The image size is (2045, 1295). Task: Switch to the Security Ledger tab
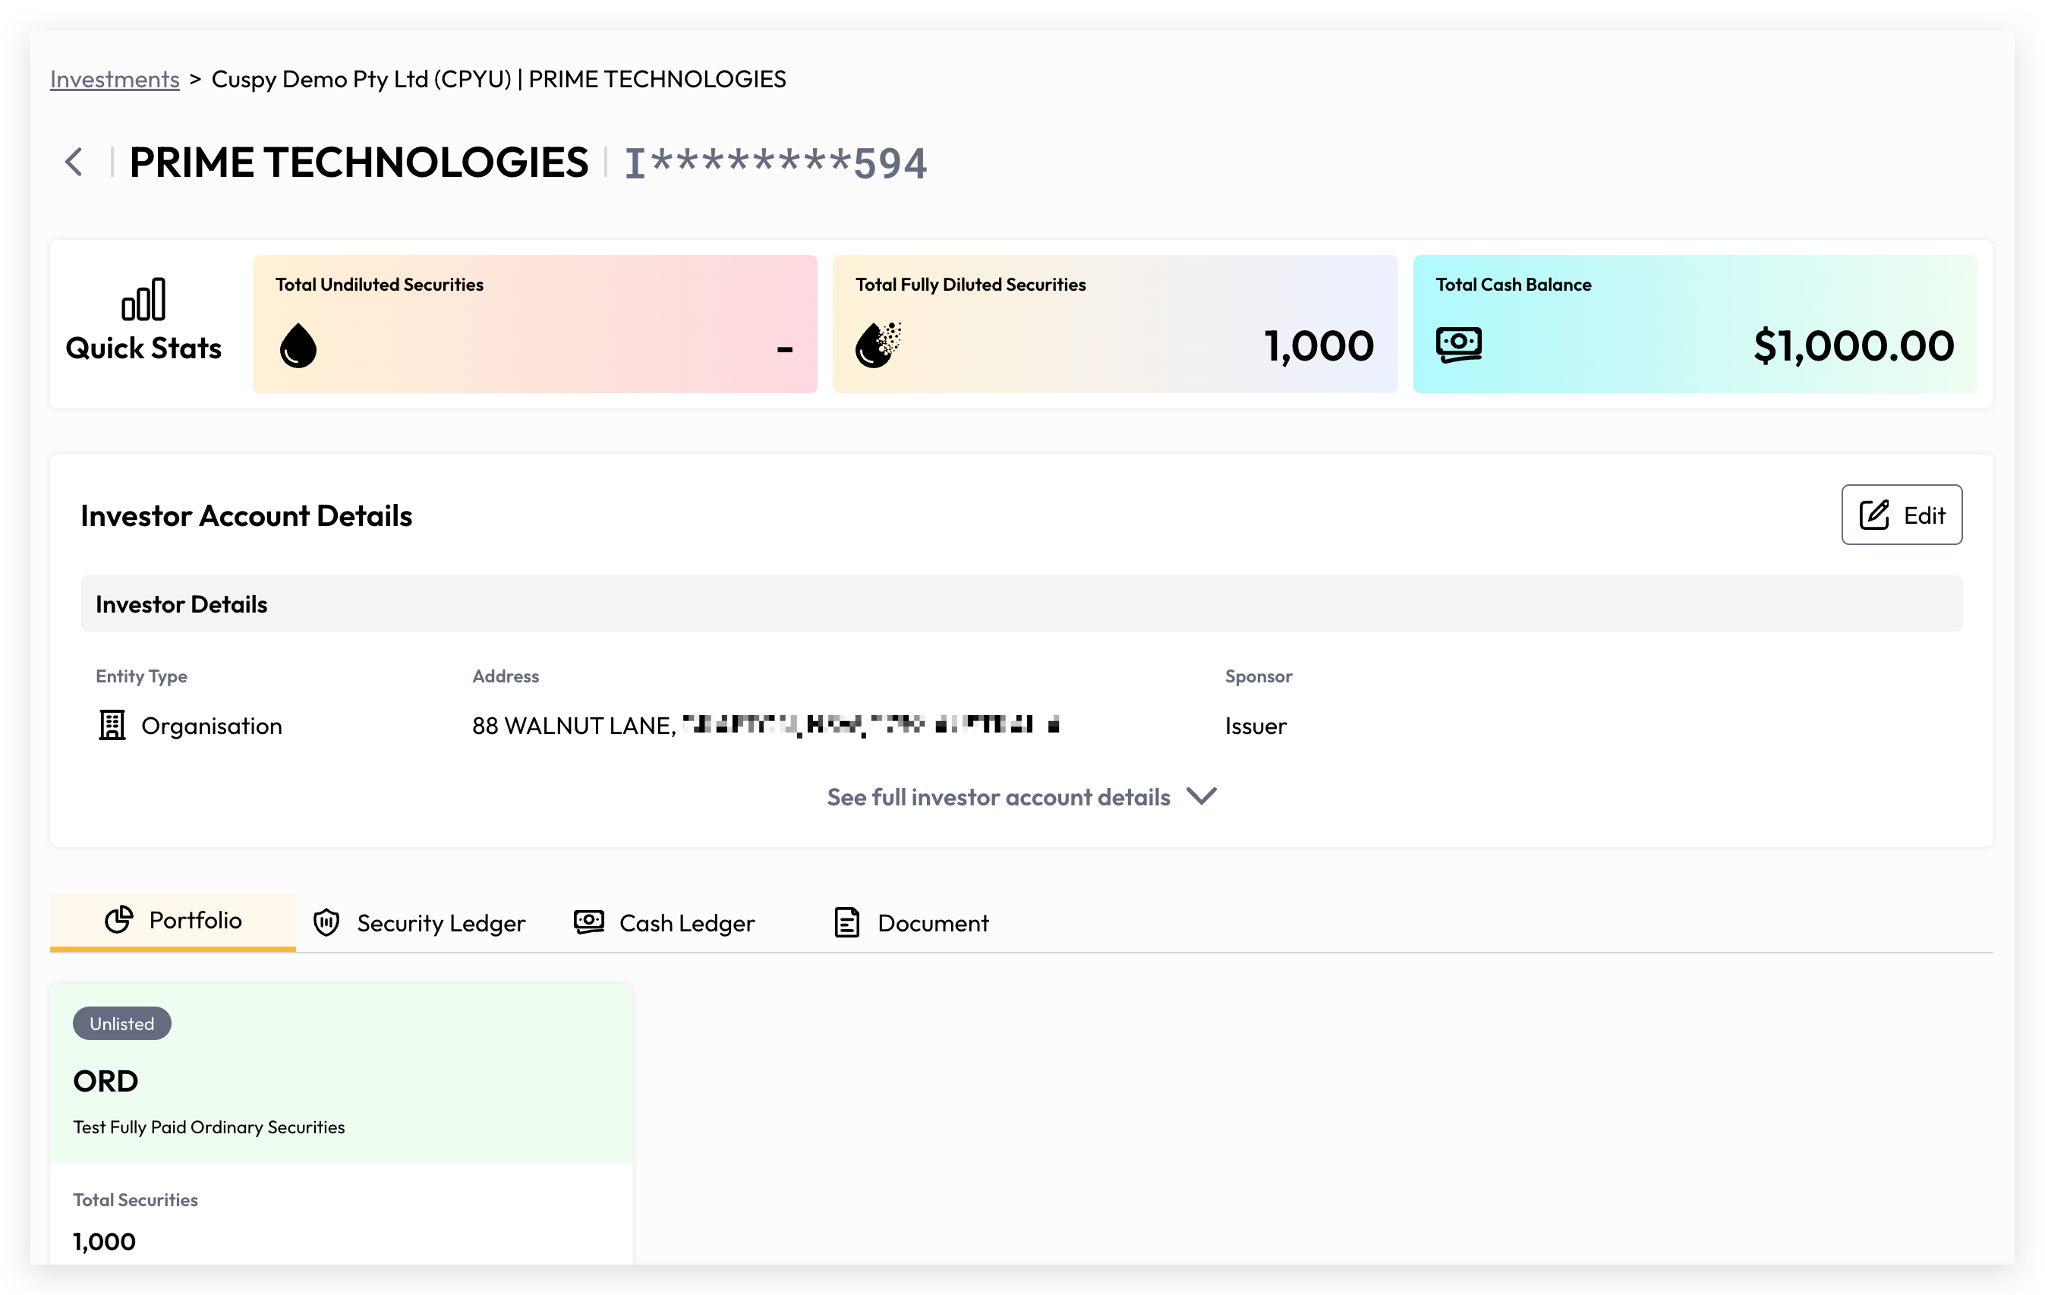(x=420, y=923)
